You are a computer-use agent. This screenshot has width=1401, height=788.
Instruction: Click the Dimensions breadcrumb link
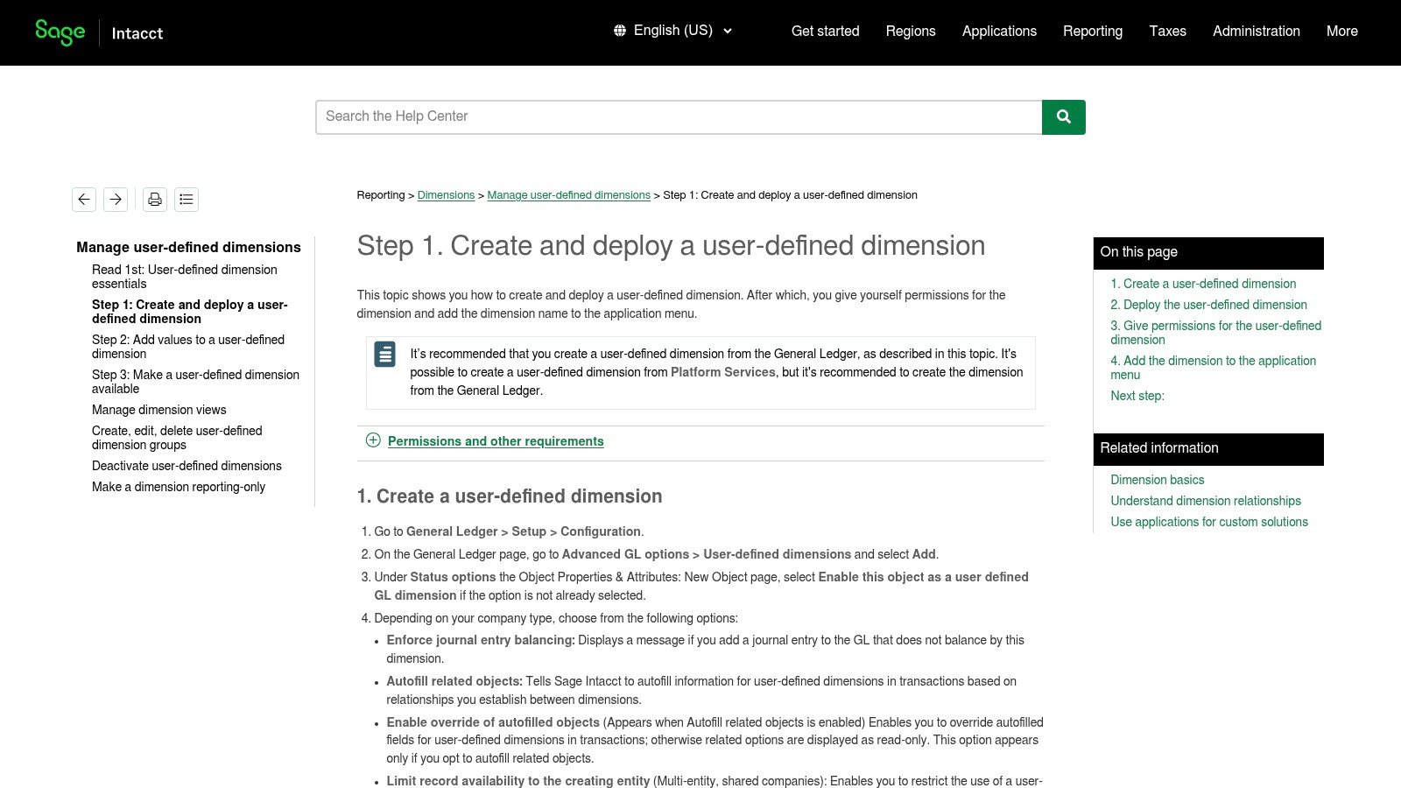coord(446,195)
